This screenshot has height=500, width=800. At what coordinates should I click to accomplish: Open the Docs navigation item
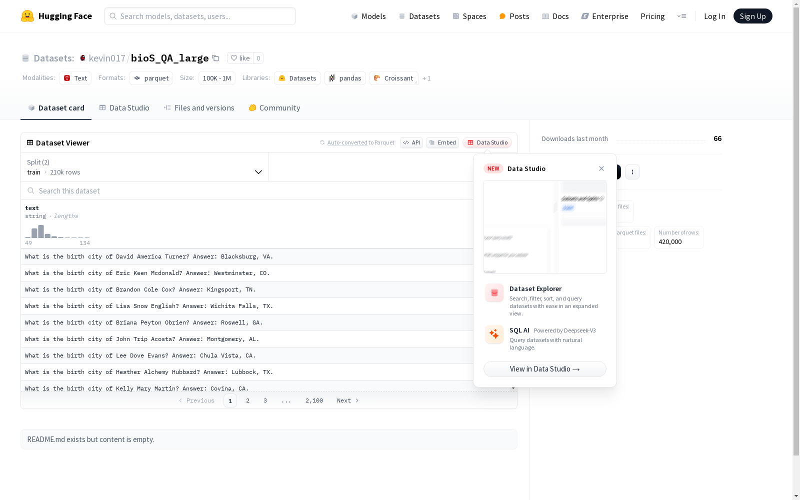pos(555,16)
